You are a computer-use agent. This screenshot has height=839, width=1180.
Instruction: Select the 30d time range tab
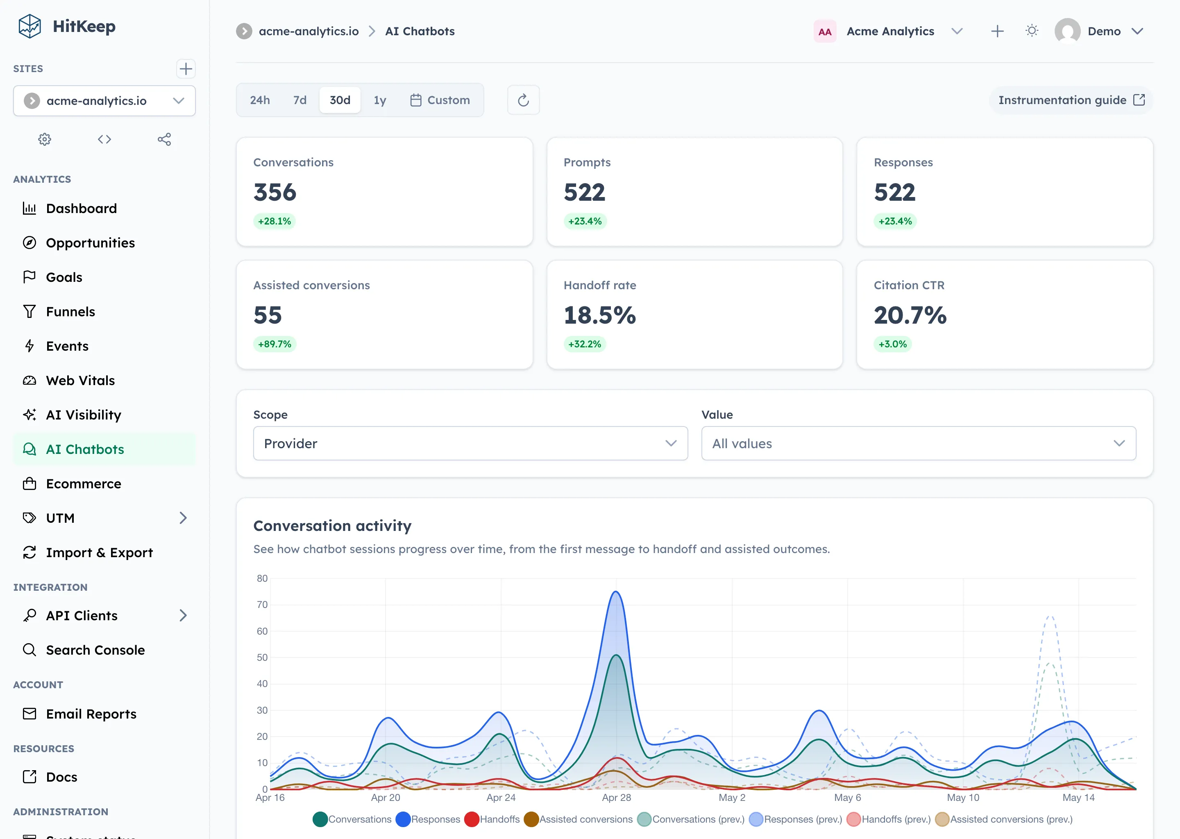(340, 100)
